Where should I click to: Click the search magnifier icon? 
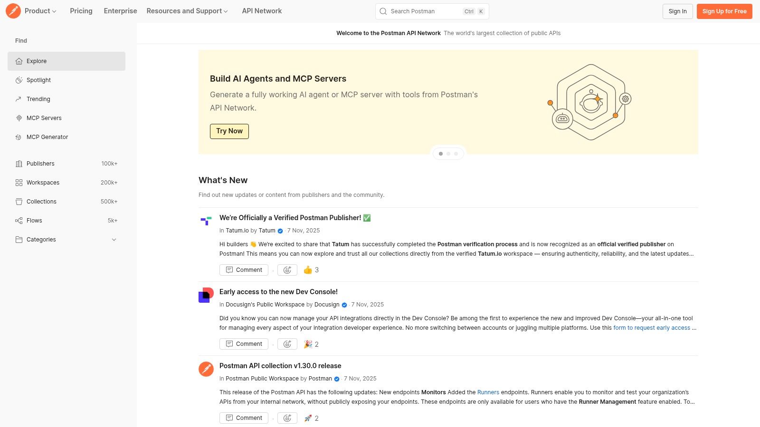click(x=383, y=11)
